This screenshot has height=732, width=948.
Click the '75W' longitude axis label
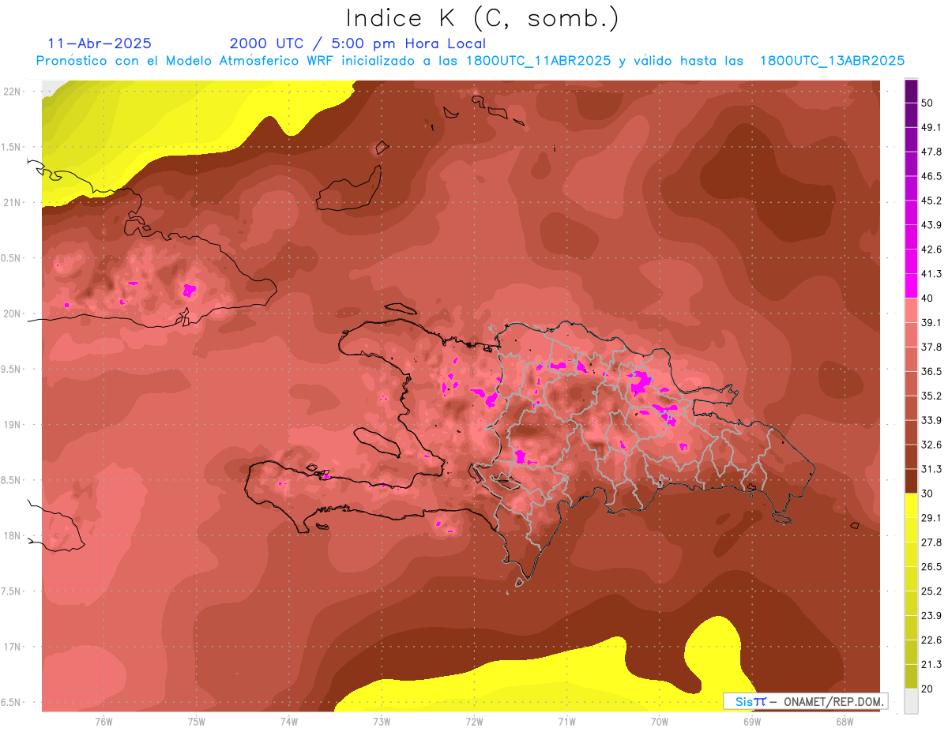[197, 722]
